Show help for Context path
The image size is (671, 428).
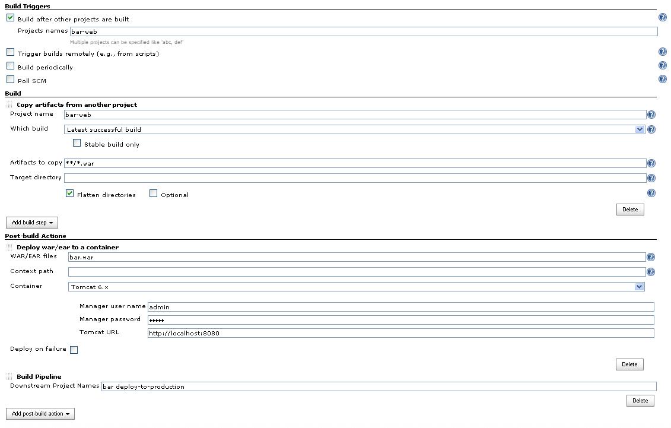[650, 272]
